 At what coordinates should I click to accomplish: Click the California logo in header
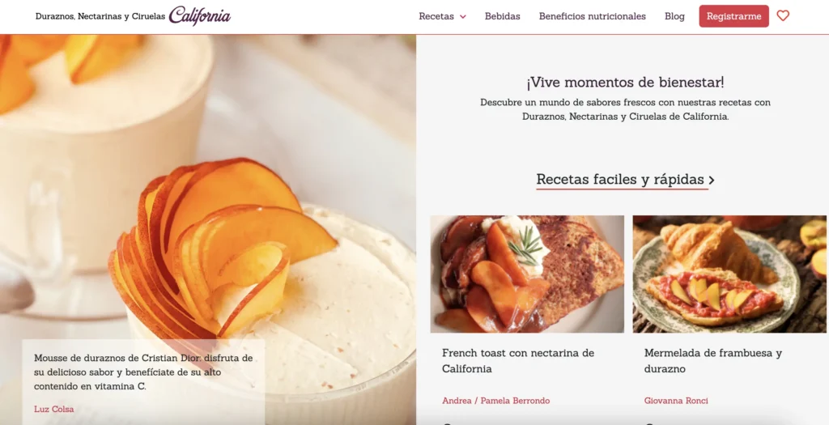pos(200,16)
